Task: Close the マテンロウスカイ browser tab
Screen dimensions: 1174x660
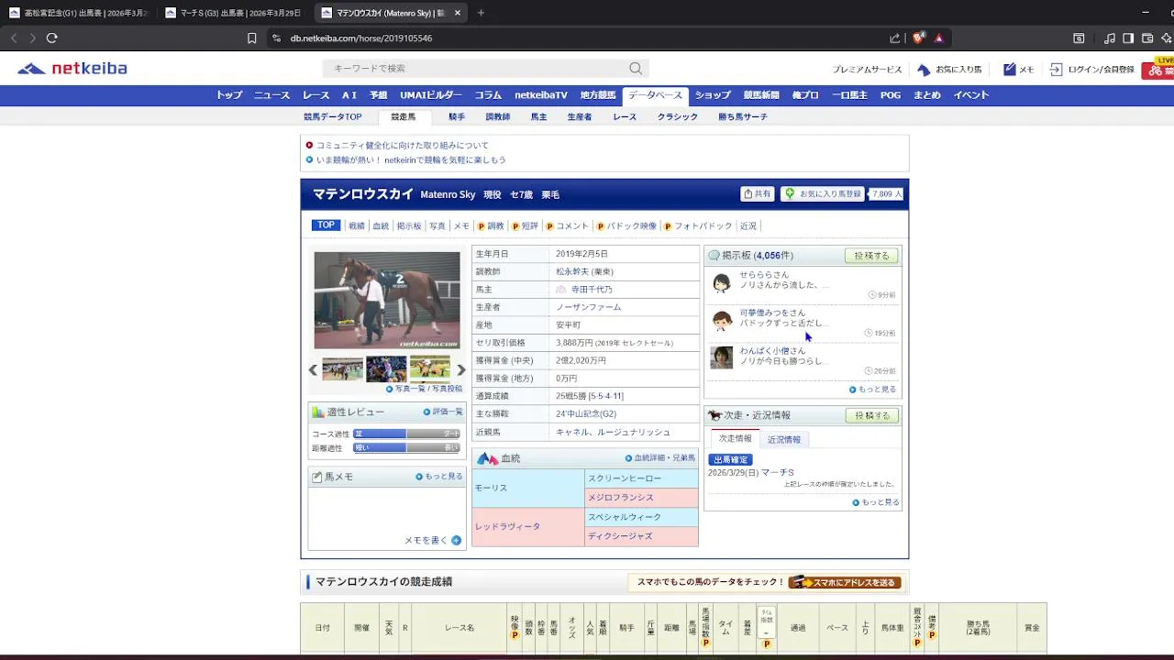Action: [458, 13]
